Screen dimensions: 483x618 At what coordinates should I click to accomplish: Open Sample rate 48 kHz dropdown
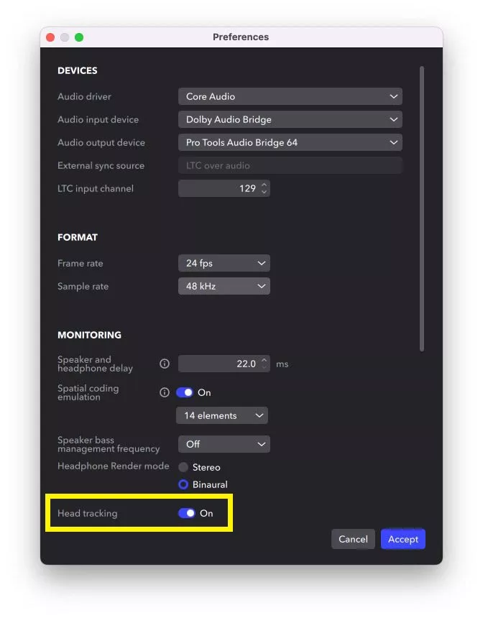click(224, 286)
